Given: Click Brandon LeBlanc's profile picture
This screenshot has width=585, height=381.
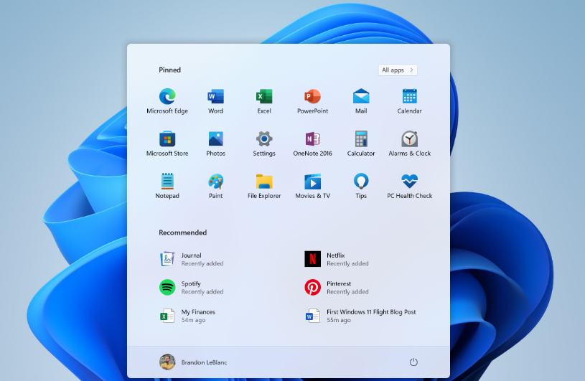Looking at the screenshot, I should 167,362.
